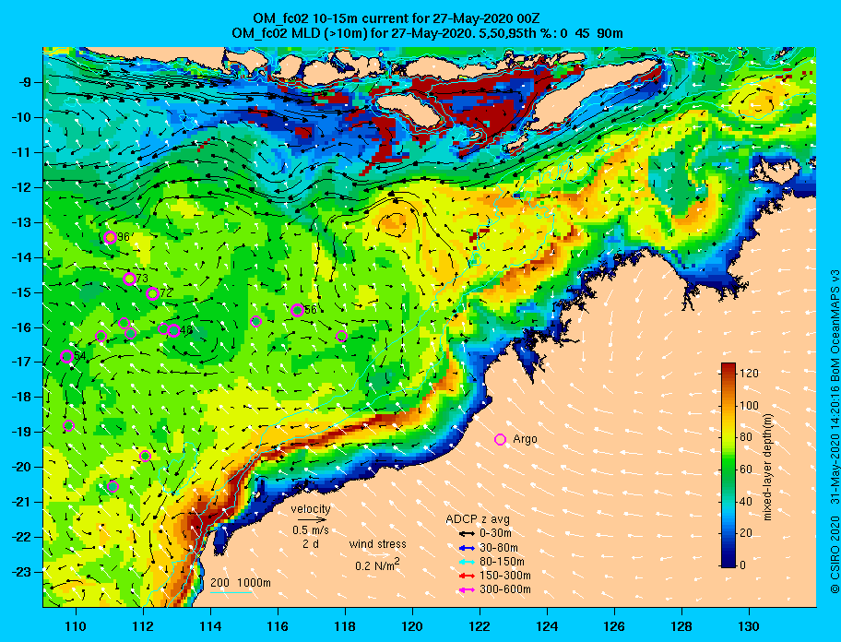Select the blue ADCP arrow for 30-80m

click(468, 548)
